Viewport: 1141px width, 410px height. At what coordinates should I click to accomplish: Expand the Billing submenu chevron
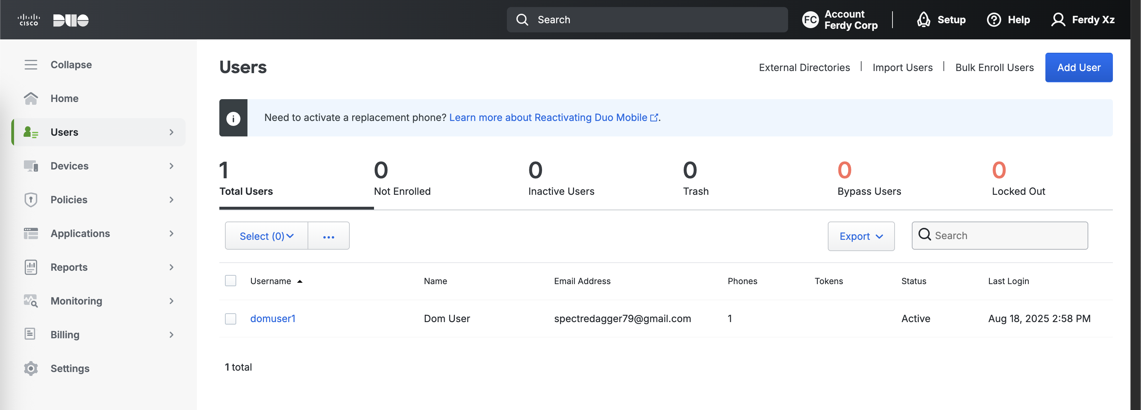tap(172, 335)
